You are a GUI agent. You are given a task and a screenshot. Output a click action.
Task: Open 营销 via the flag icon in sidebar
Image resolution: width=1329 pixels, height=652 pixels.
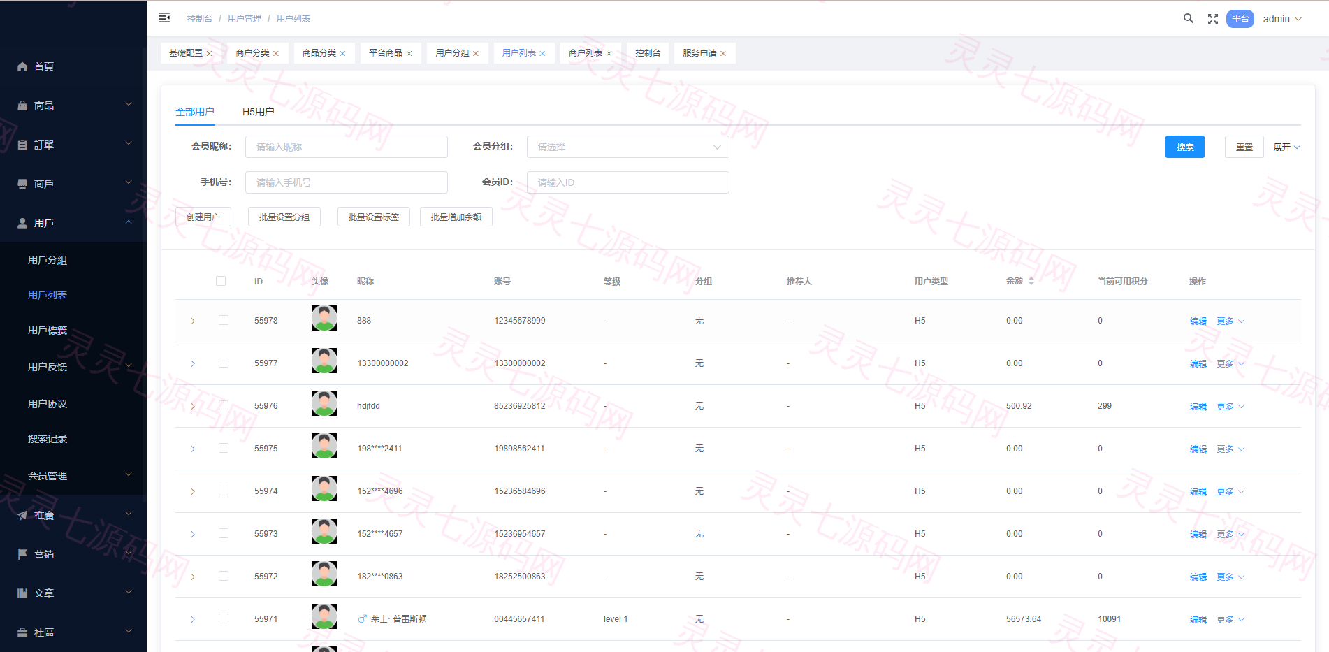pyautogui.click(x=22, y=554)
